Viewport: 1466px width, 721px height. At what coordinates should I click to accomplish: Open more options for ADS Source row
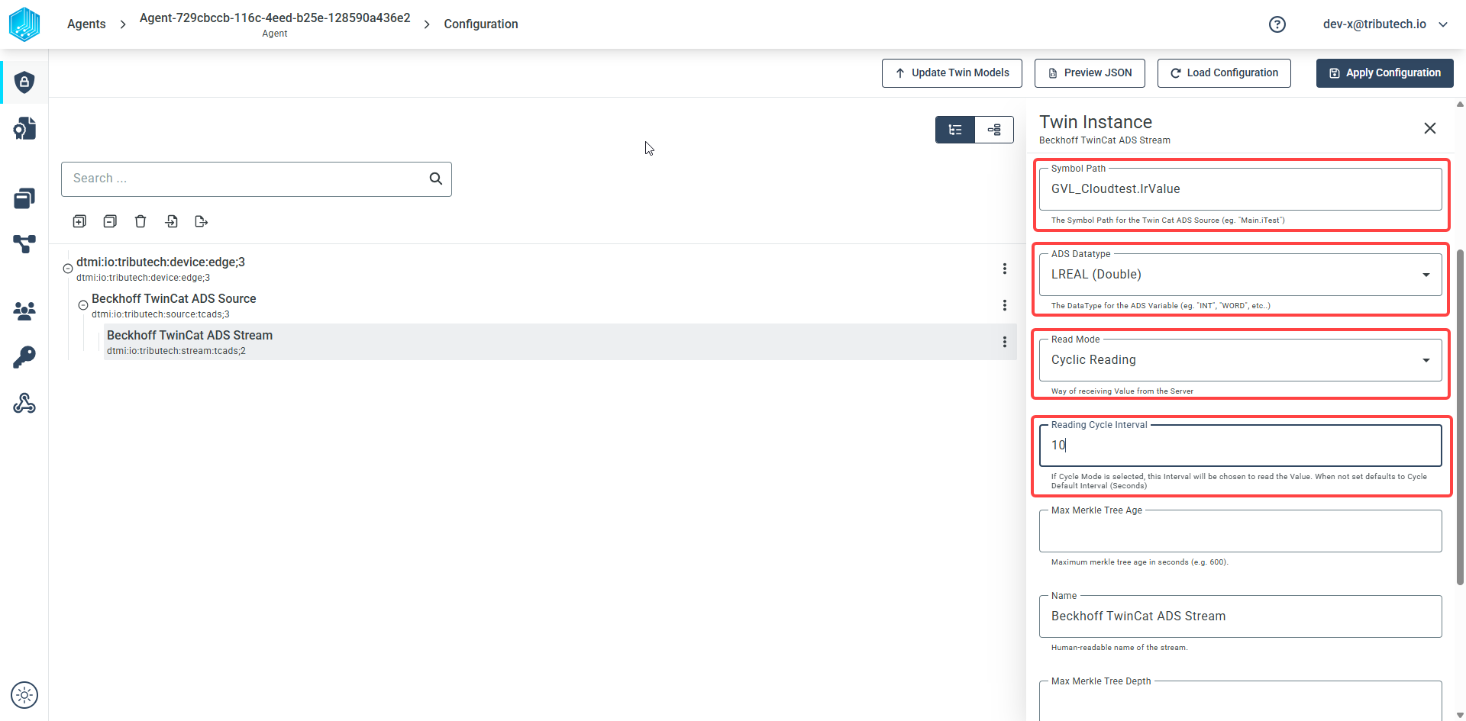click(1005, 305)
